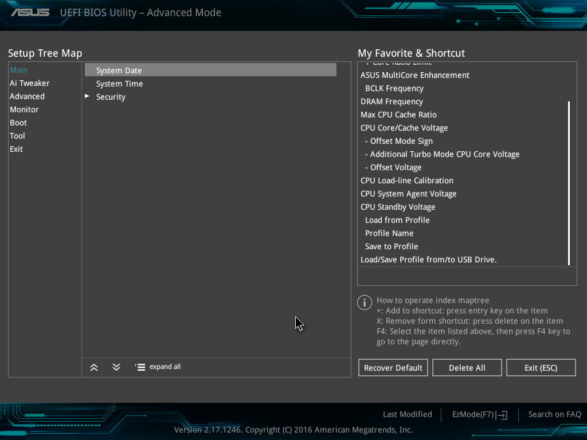Viewport: 587px width, 440px height.
Task: Go to the Monitor section
Action: [x=24, y=109]
